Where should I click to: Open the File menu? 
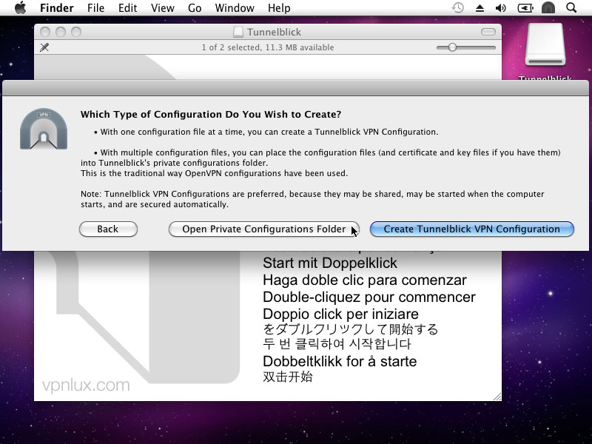[95, 8]
